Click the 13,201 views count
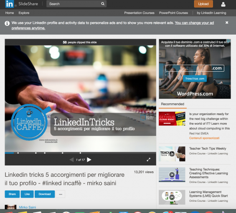This screenshot has width=236, height=213. [144, 172]
